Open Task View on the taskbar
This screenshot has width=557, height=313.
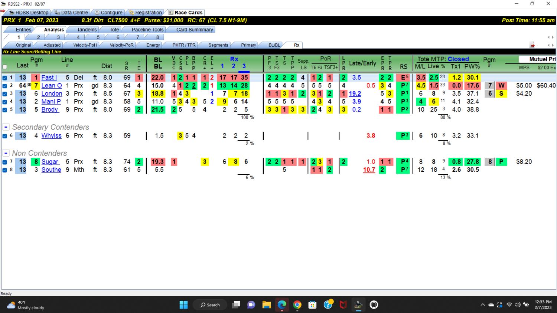pos(236,305)
